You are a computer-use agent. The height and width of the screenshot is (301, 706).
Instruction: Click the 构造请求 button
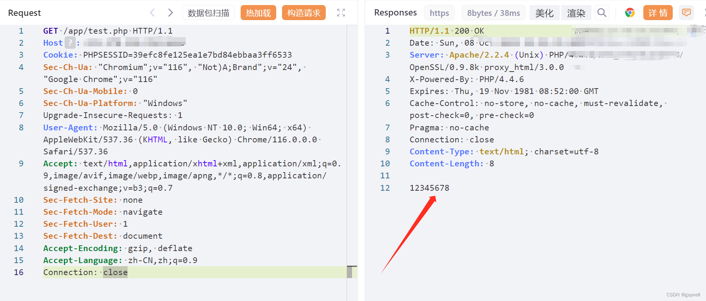coord(304,13)
